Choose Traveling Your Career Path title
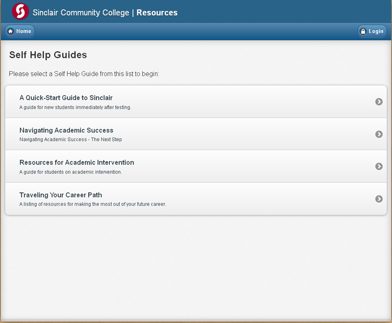392x323 pixels. [x=61, y=195]
